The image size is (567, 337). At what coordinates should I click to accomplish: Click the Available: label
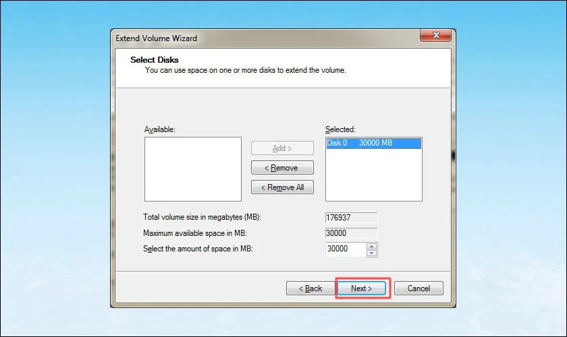coord(159,129)
